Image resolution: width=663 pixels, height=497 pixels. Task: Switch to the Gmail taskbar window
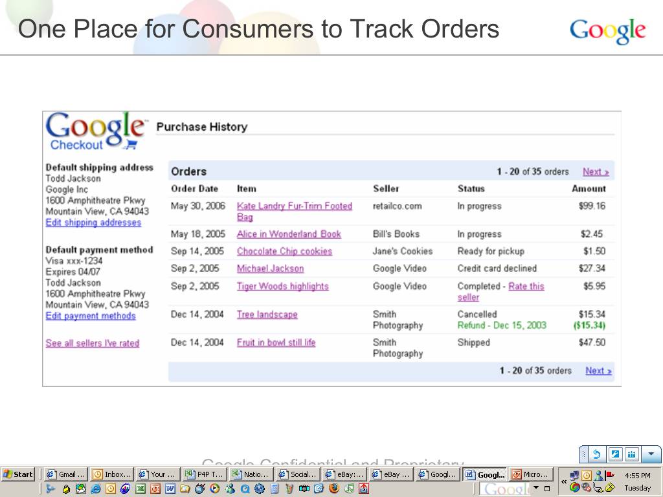coord(66,474)
